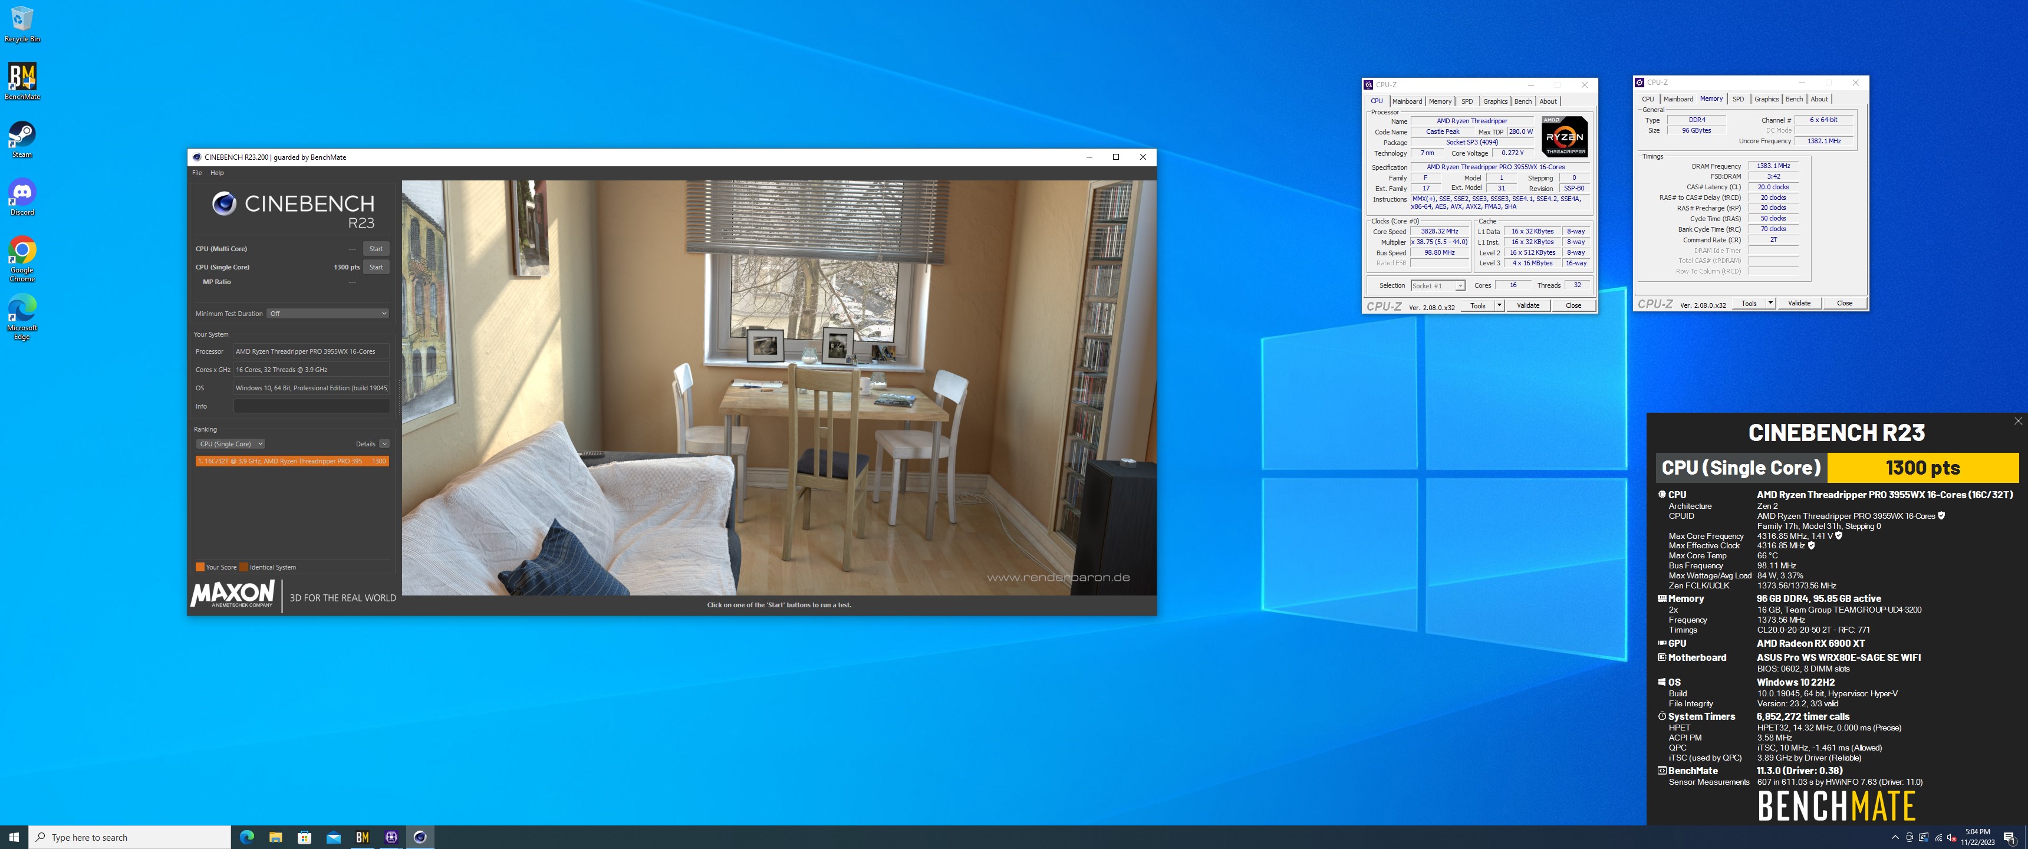Expand the ranking Details arrow
The width and height of the screenshot is (2028, 849).
pos(384,444)
